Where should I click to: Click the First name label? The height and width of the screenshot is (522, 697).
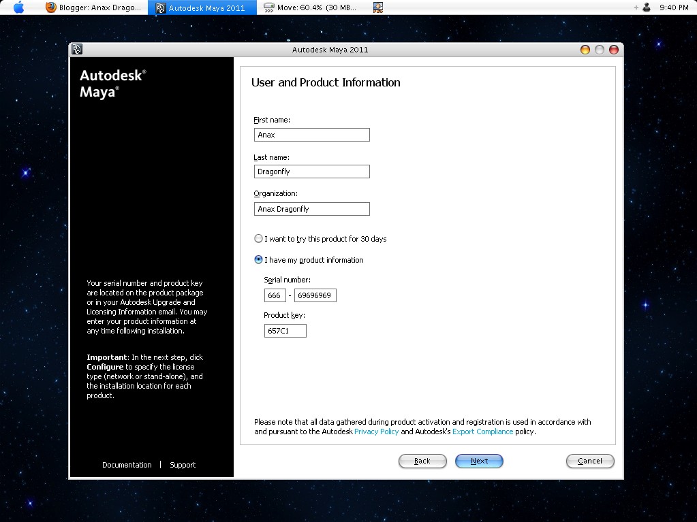coord(272,120)
